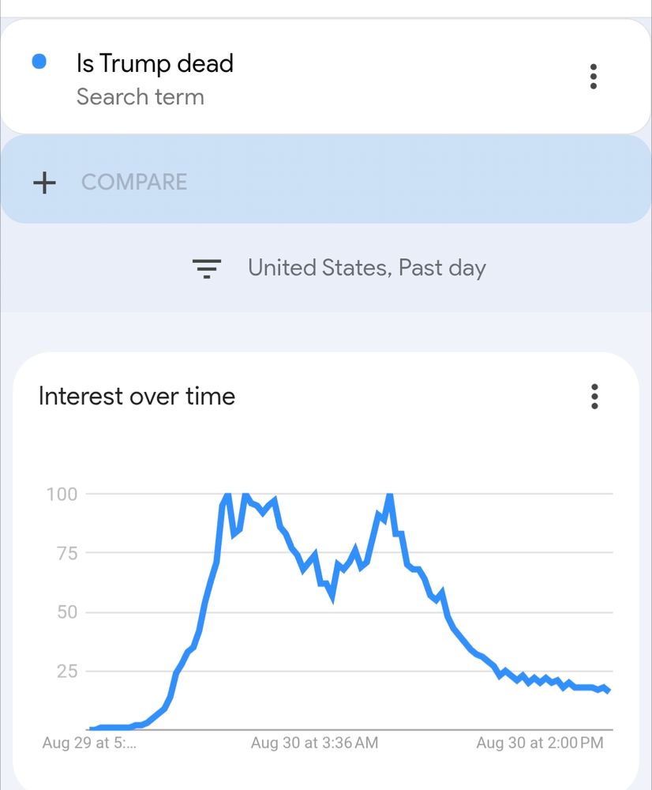Click the Interest over time heading

137,396
